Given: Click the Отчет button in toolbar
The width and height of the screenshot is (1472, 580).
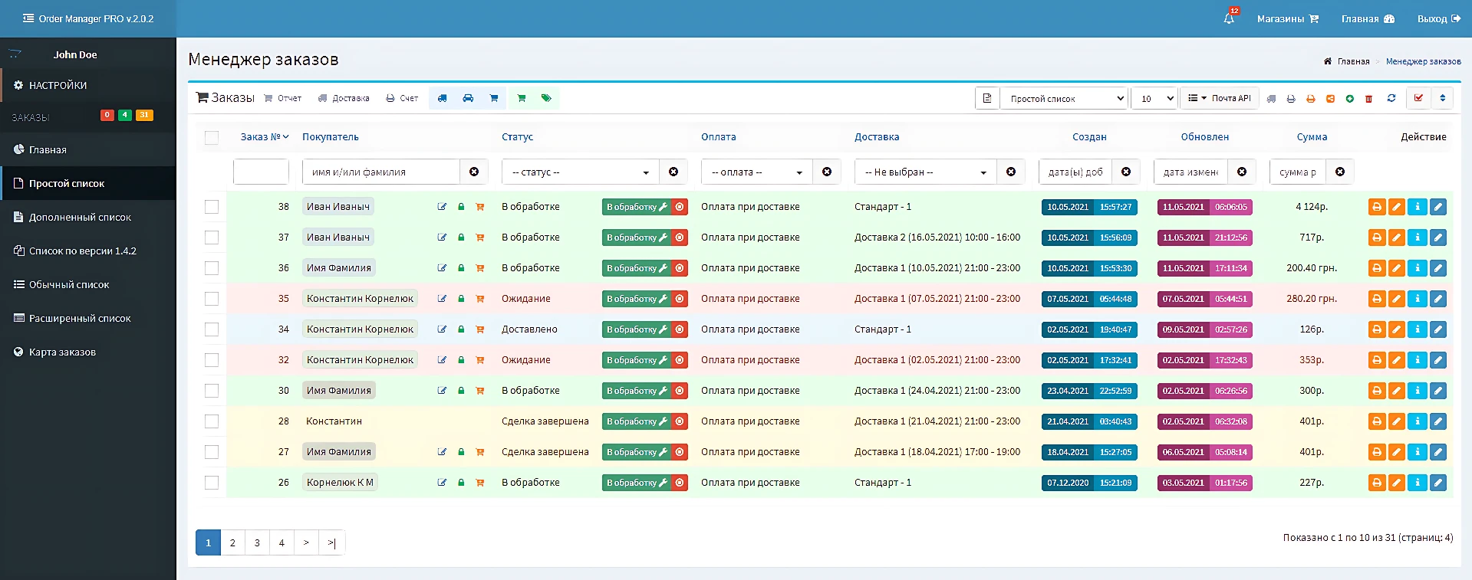Looking at the screenshot, I should coord(283,98).
